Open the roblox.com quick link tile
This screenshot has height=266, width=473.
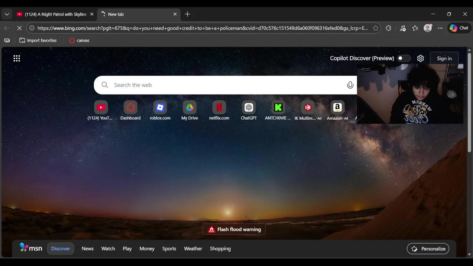(x=160, y=110)
